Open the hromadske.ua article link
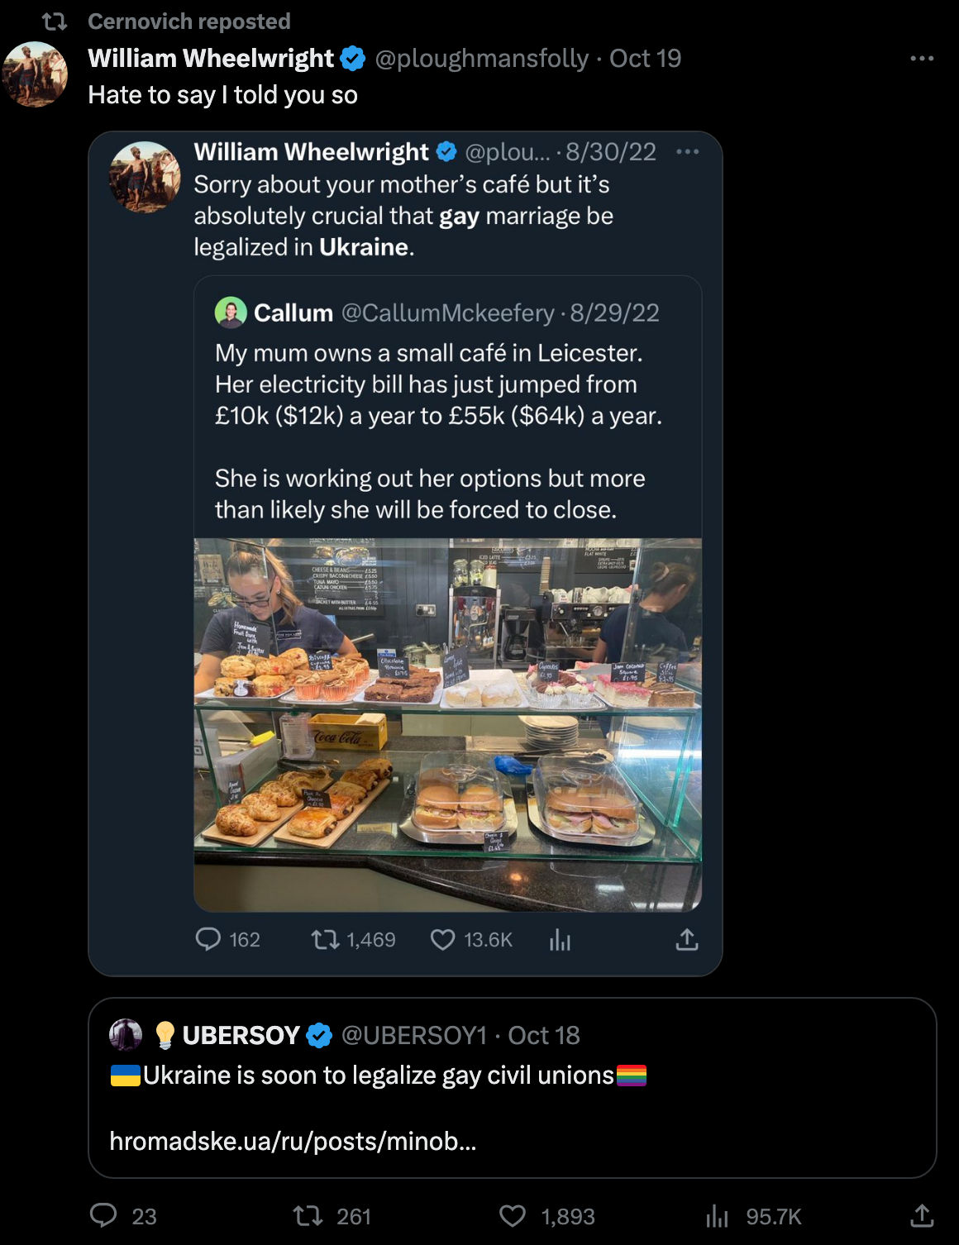 coord(293,1141)
